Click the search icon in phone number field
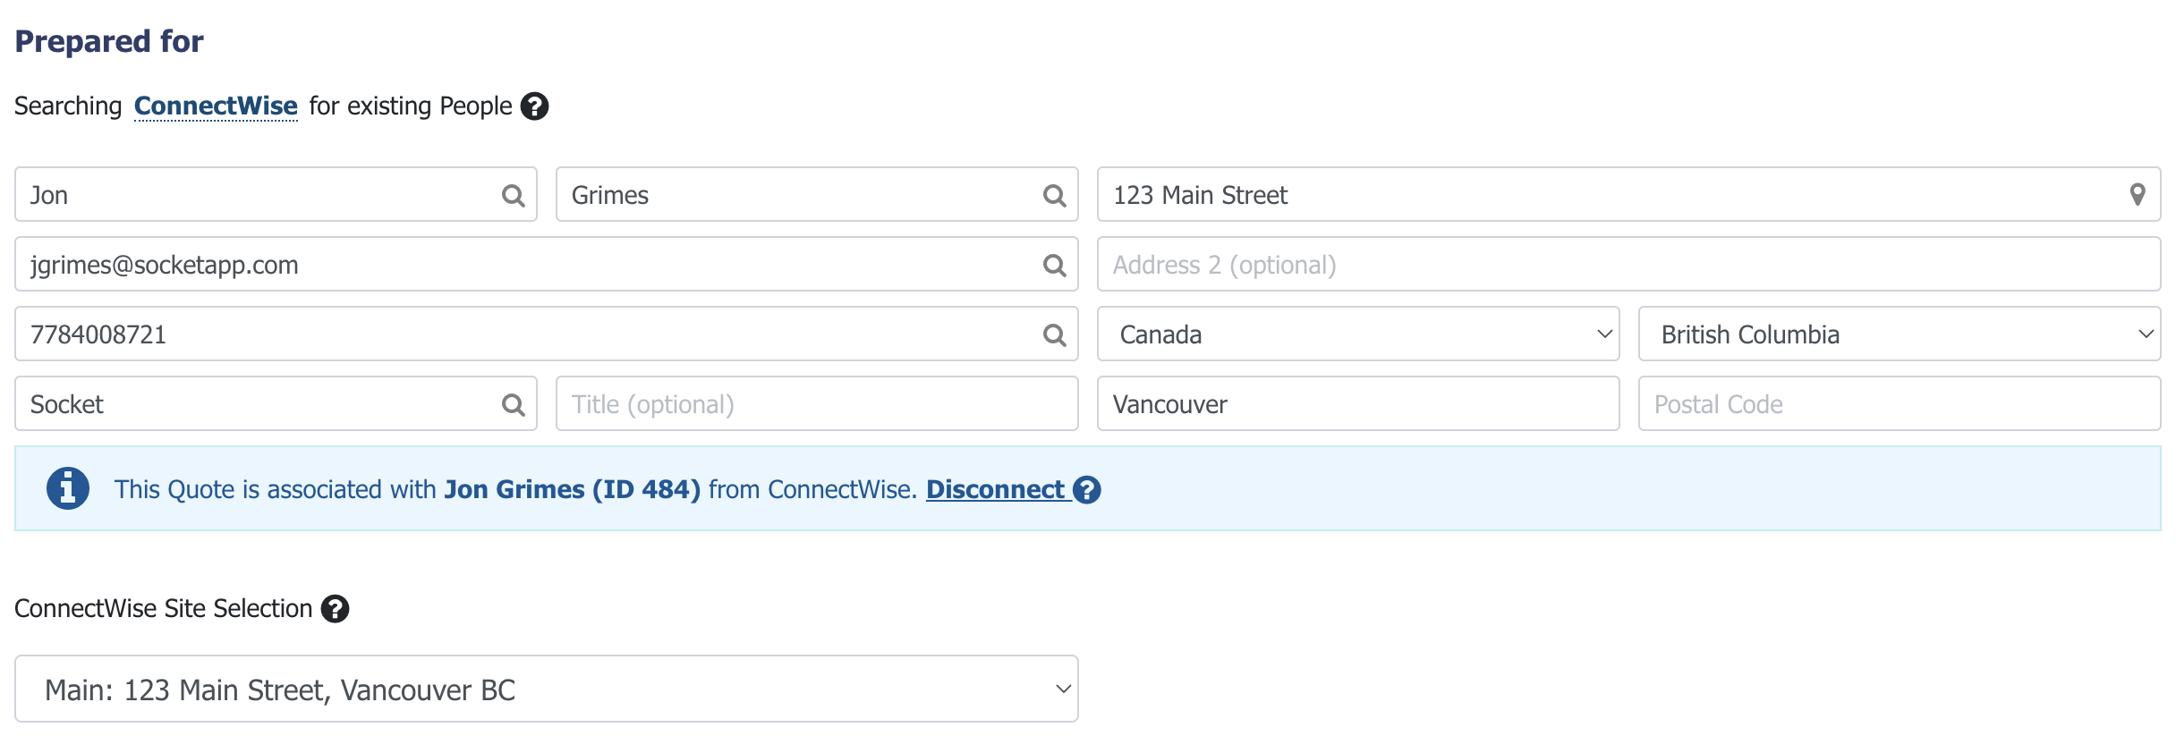Viewport: 2176px width, 753px height. point(1054,334)
